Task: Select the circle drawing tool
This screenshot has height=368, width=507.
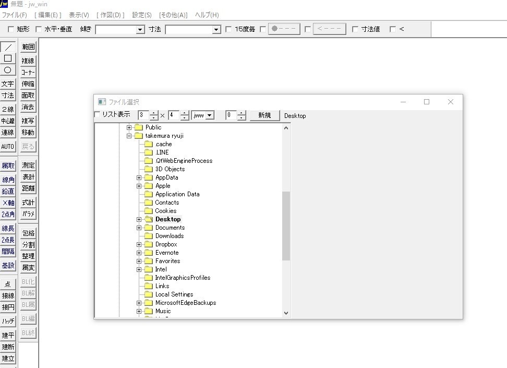Action: coord(8,70)
